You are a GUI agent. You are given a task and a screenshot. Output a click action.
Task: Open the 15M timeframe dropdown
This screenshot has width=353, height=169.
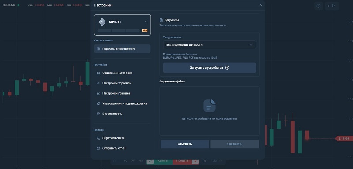pyautogui.click(x=216, y=161)
